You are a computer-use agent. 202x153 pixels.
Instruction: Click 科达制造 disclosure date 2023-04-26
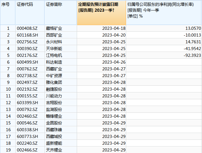point(114,62)
